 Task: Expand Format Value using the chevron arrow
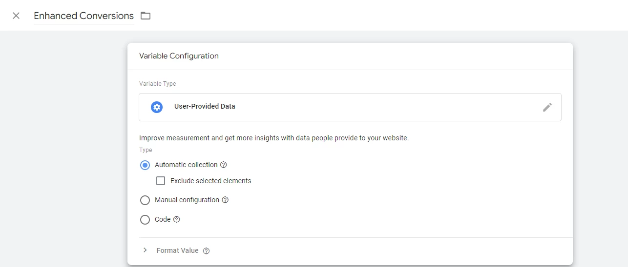145,250
